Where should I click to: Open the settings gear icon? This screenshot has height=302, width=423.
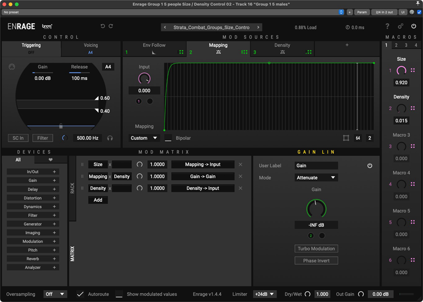(x=400, y=26)
